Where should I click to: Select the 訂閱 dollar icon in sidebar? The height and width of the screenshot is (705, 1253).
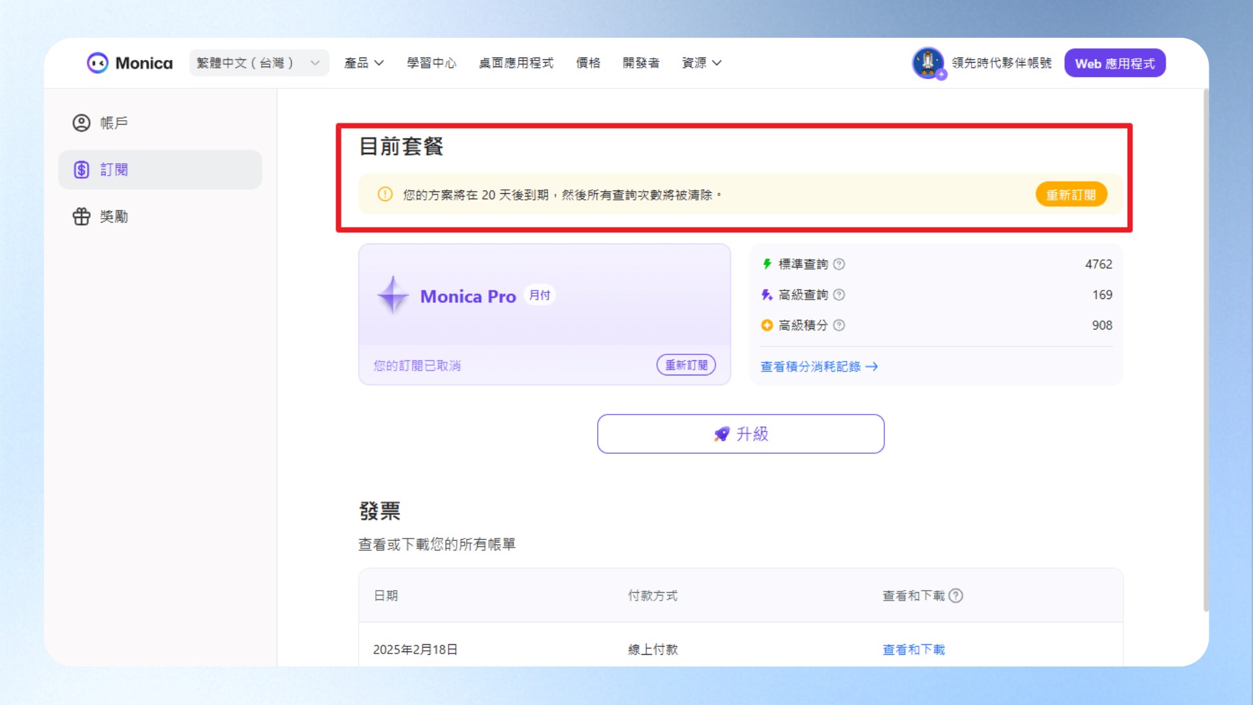[82, 170]
